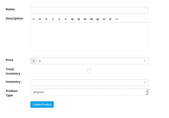Insert an unordered bullet list
Viewport: 169px width, 118px height.
[72, 19]
